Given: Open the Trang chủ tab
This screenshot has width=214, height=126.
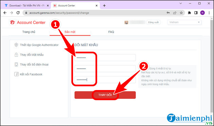Looking at the screenshot, I should coord(29,32).
